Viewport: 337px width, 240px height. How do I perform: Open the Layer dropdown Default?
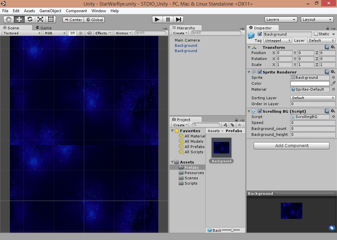click(321, 41)
